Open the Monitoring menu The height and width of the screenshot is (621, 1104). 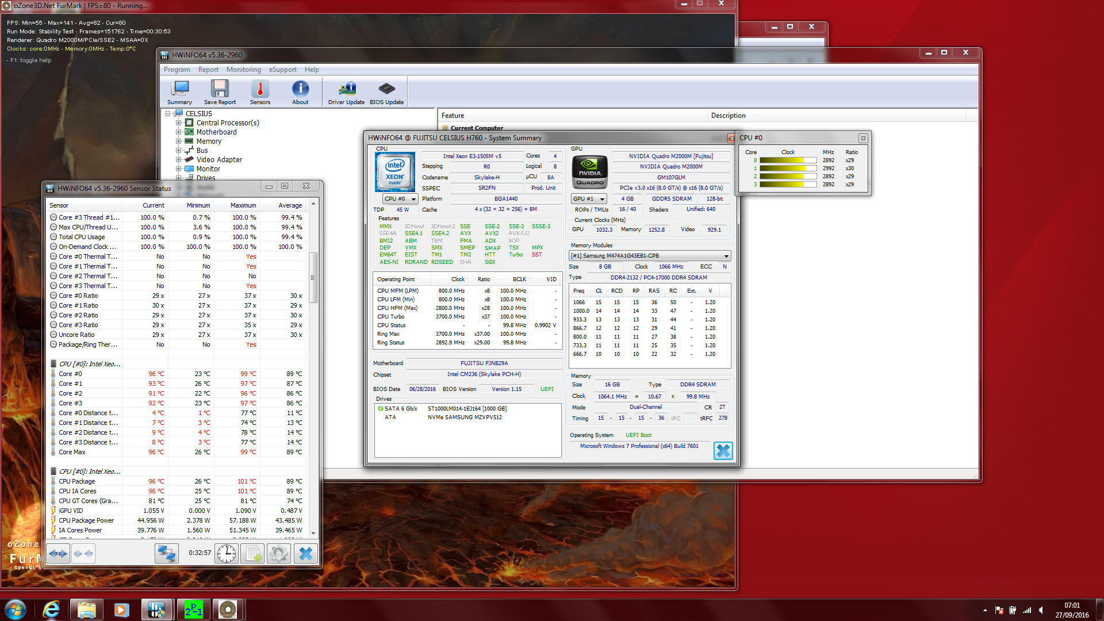[243, 70]
